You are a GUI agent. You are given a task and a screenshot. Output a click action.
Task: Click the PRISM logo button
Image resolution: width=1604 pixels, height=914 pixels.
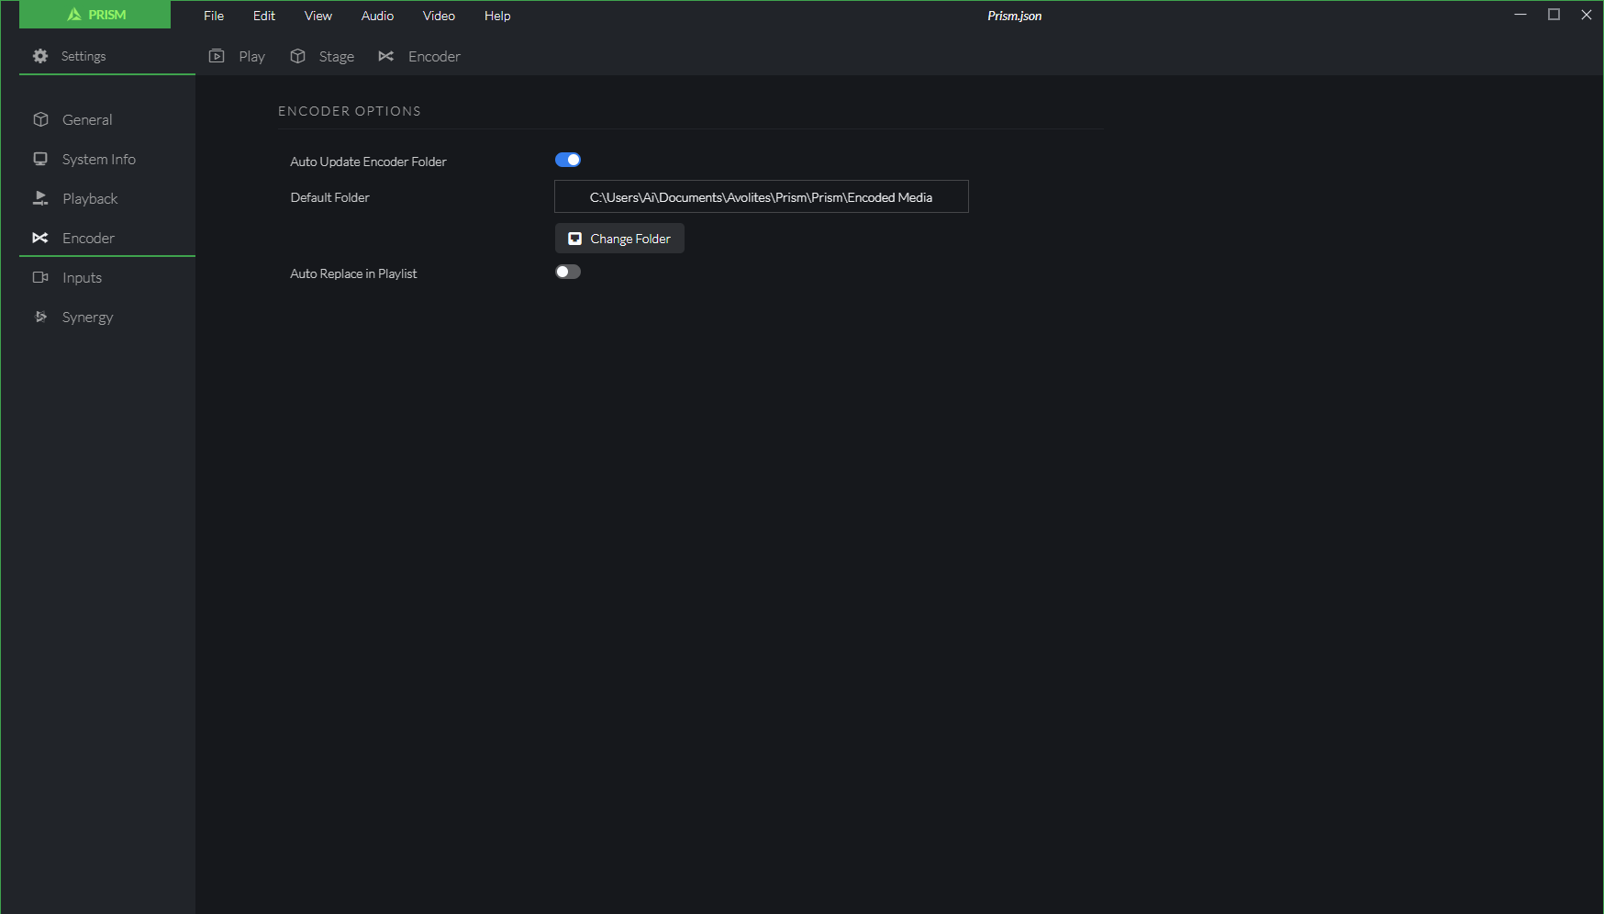[x=95, y=15]
